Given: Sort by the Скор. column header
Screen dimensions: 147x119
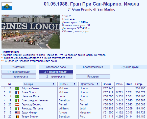Looking at the screenshot, I should coord(139,84).
